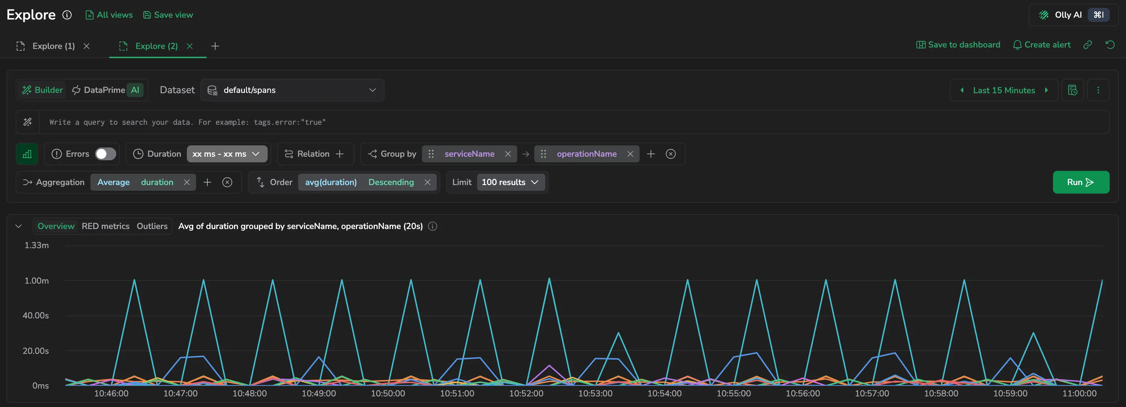Select the Overview chart tab
1126x407 pixels.
56,226
